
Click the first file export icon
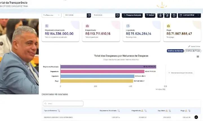(160, 15)
